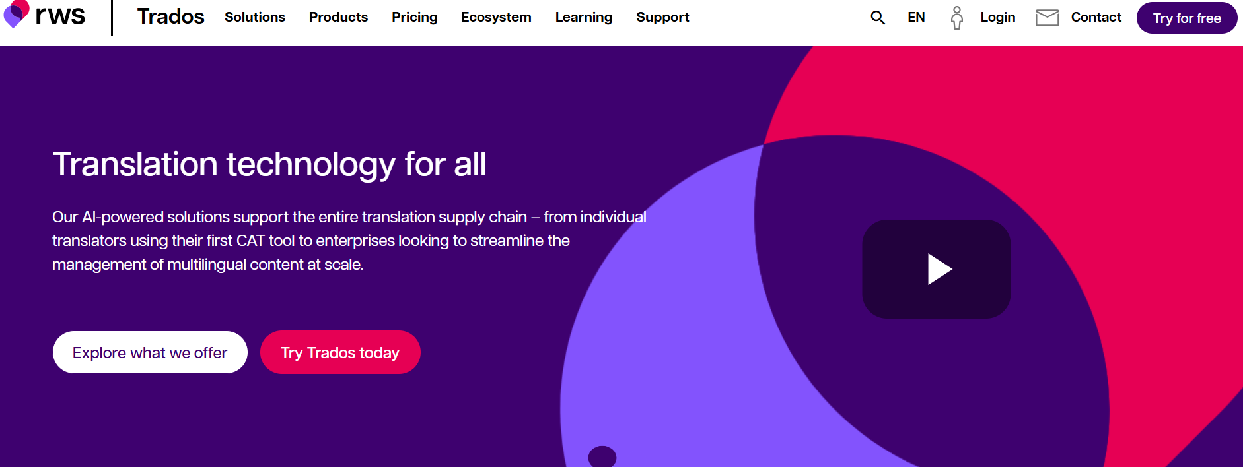Play the hero video
Screen dimensions: 1243x467
pyautogui.click(x=937, y=269)
